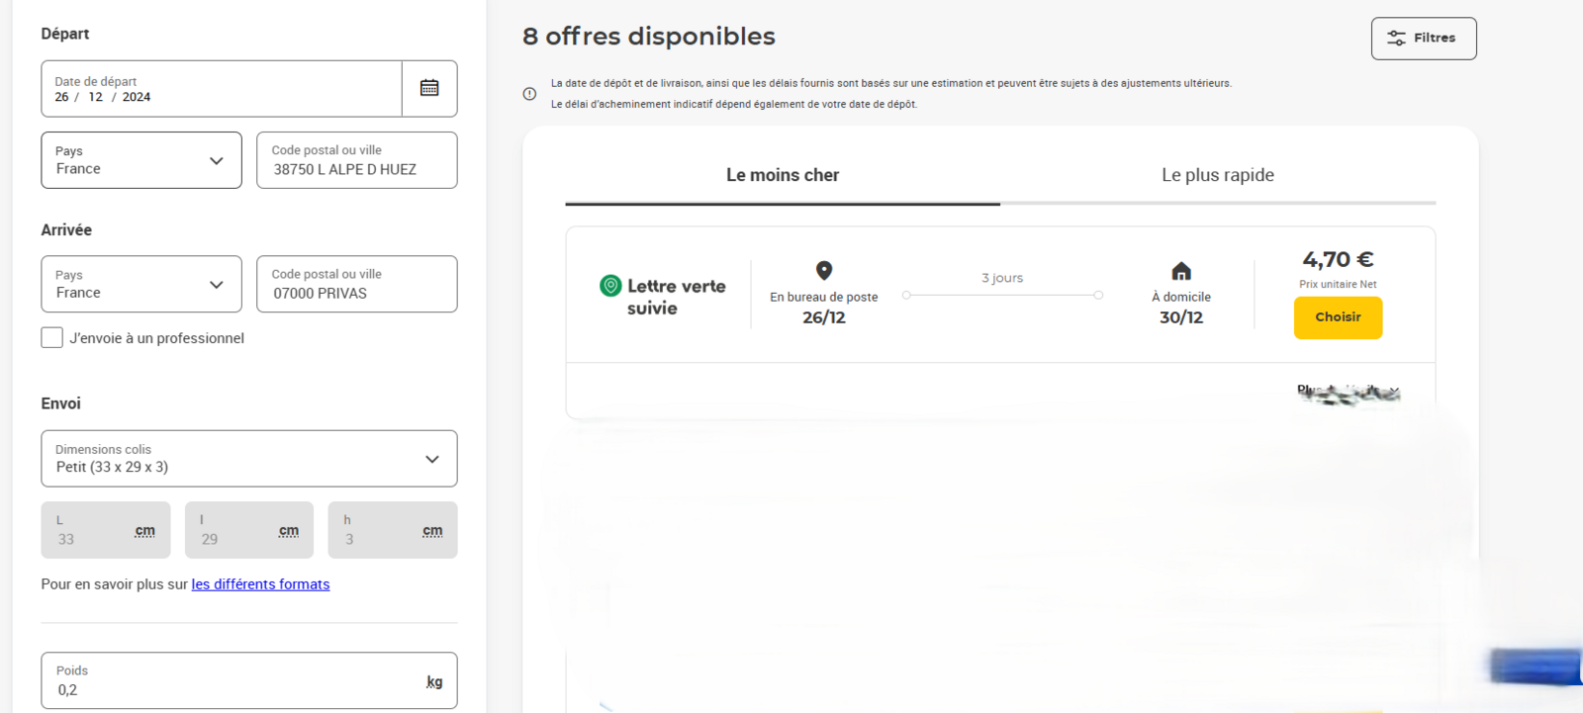Click the arrival postal code field
1583x713 pixels.
click(356, 284)
